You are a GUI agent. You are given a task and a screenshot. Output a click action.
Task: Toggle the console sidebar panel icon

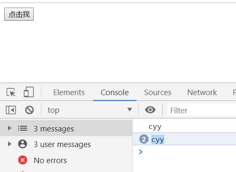(11, 110)
